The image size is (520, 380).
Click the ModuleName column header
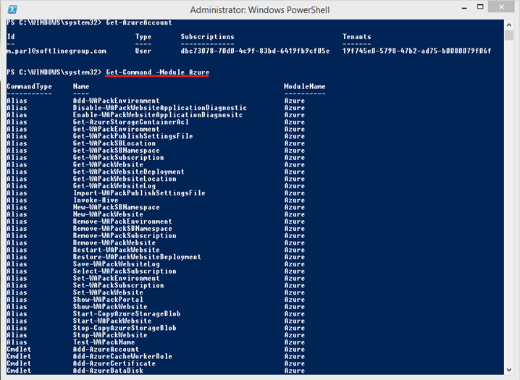305,86
